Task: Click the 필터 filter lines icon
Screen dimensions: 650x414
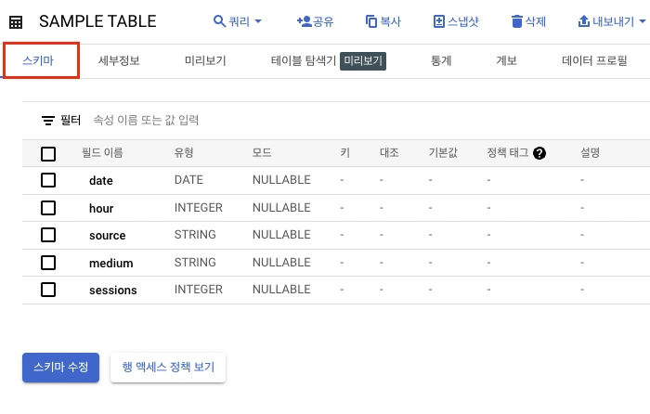Action: coord(48,121)
